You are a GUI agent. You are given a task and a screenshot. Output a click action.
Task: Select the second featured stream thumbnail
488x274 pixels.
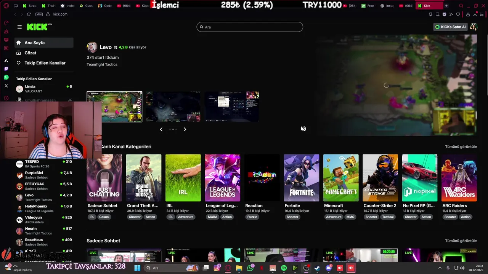click(x=173, y=107)
